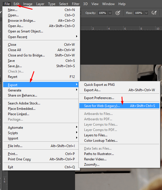Choose Open... from File menu
The width and height of the screenshot is (162, 190).
coord(41,15)
